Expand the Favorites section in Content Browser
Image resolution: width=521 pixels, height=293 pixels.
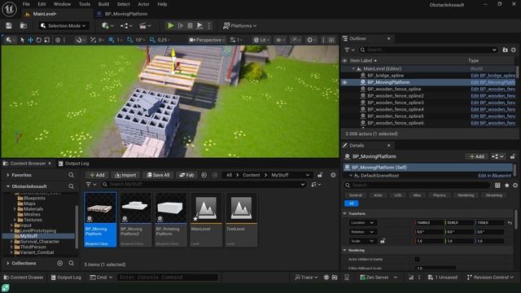[7, 175]
